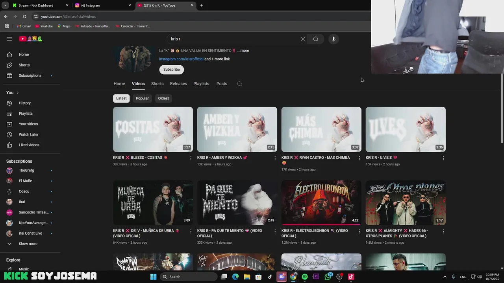Open Microsoft Edge from the taskbar
The image size is (504, 283).
pyautogui.click(x=235, y=277)
